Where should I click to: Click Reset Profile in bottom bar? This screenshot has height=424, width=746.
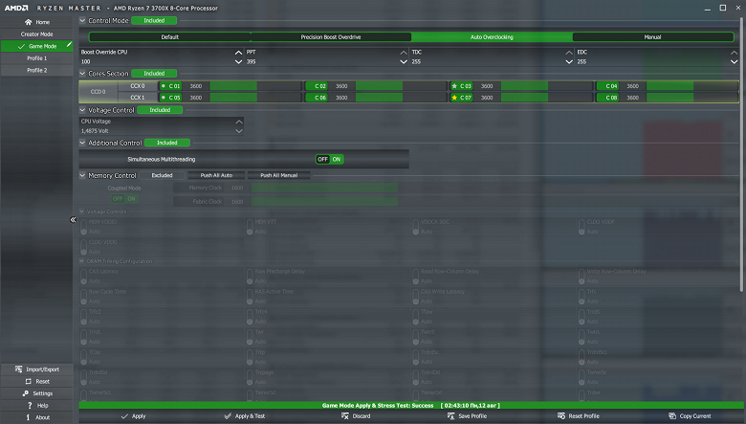[579, 416]
